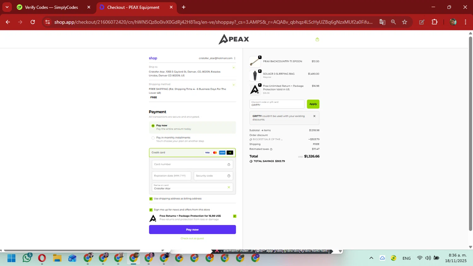Viewport: 473px width, 266px height.
Task: Click Check out as guest link
Action: pos(192,239)
